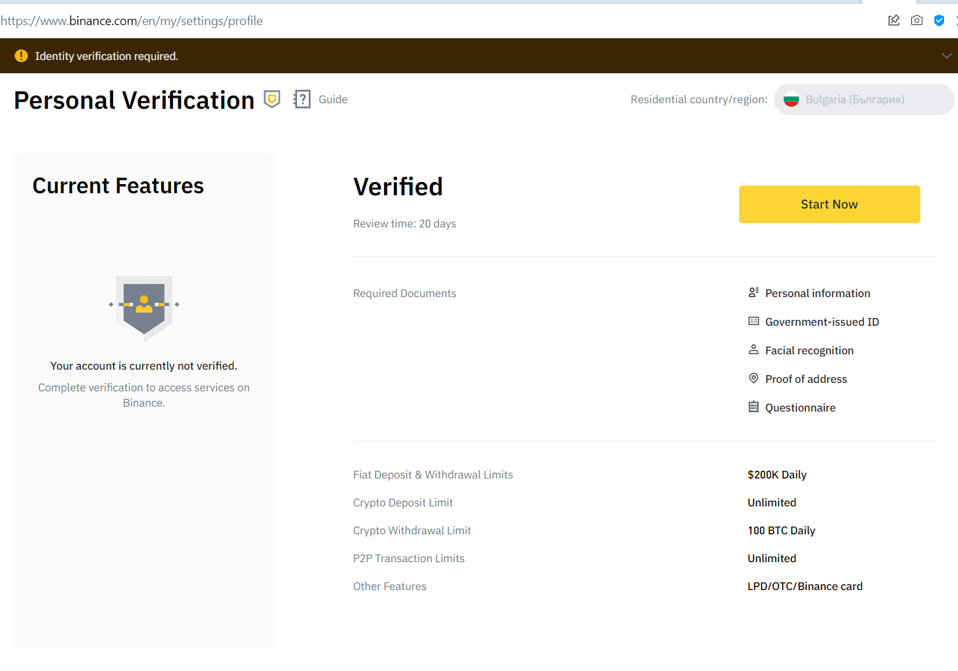Click the Personal information icon
The image size is (958, 671).
(753, 293)
